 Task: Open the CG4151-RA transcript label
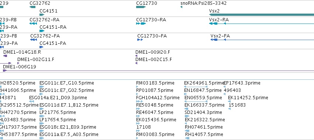(53, 27)
